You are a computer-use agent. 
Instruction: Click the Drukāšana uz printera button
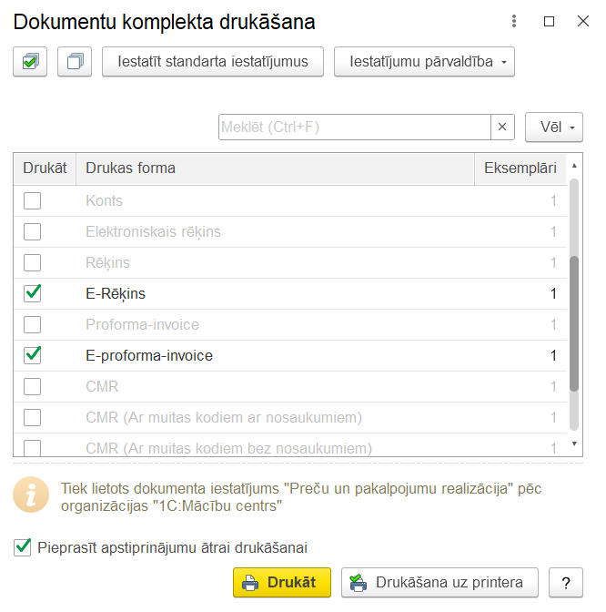click(439, 583)
